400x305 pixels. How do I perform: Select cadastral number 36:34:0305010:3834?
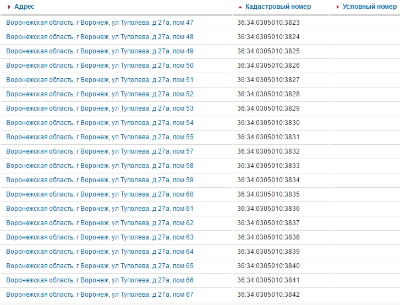269,179
